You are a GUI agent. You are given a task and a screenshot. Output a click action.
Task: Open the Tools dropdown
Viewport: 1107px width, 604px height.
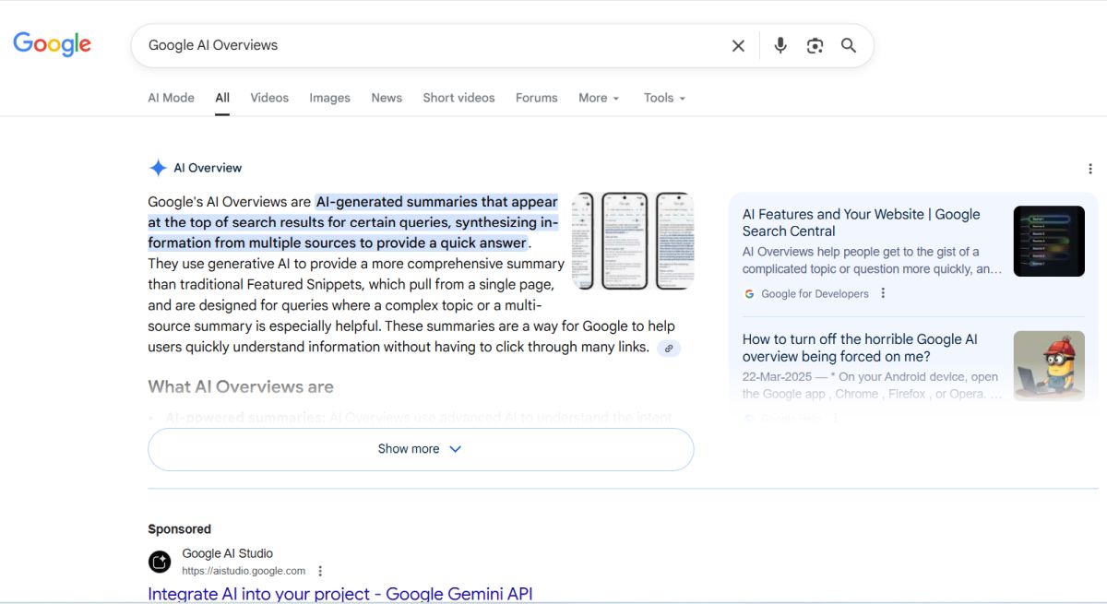[x=664, y=98]
